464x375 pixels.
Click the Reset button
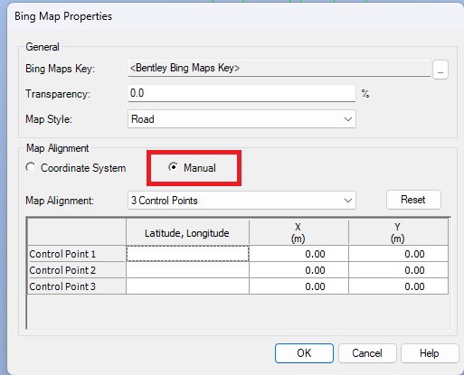413,200
